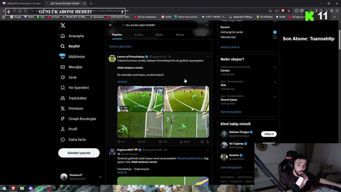Open Topluluklar communities

click(x=74, y=98)
